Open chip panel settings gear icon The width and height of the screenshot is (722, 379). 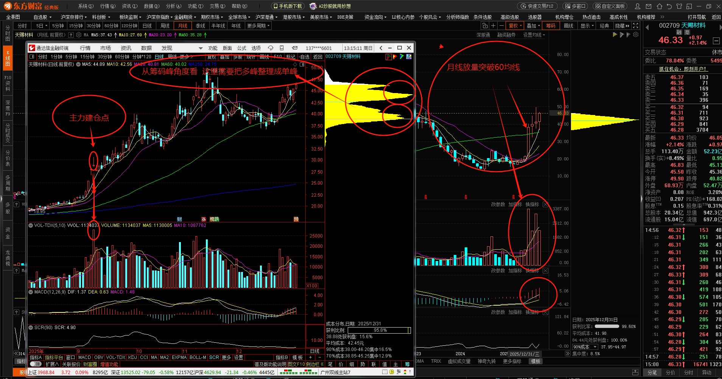click(x=636, y=35)
